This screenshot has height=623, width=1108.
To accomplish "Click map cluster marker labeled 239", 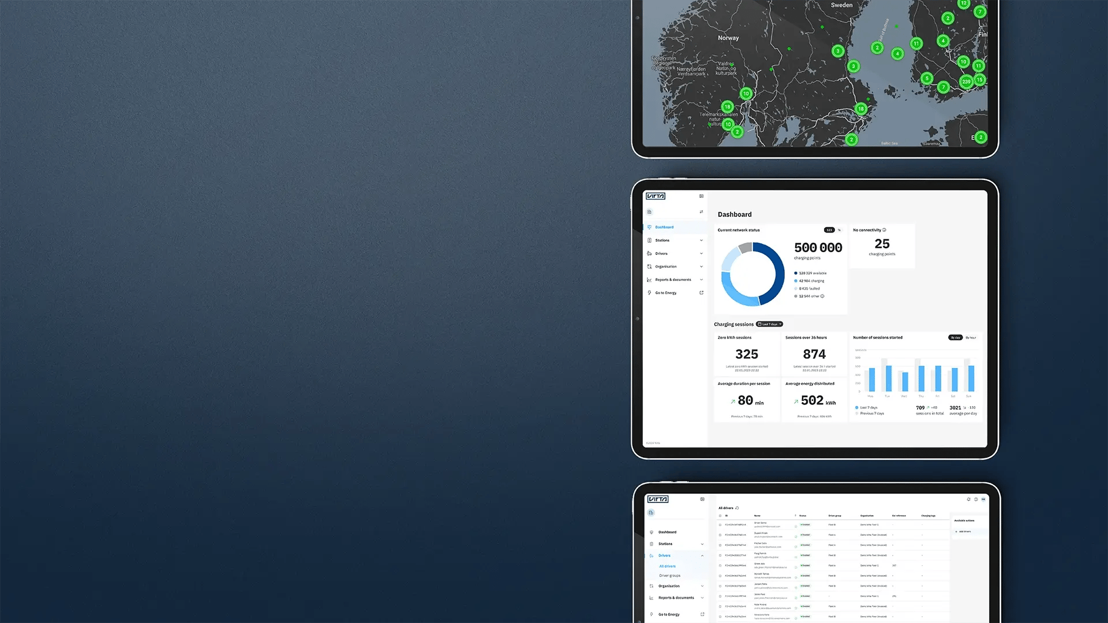I will click(x=966, y=82).
